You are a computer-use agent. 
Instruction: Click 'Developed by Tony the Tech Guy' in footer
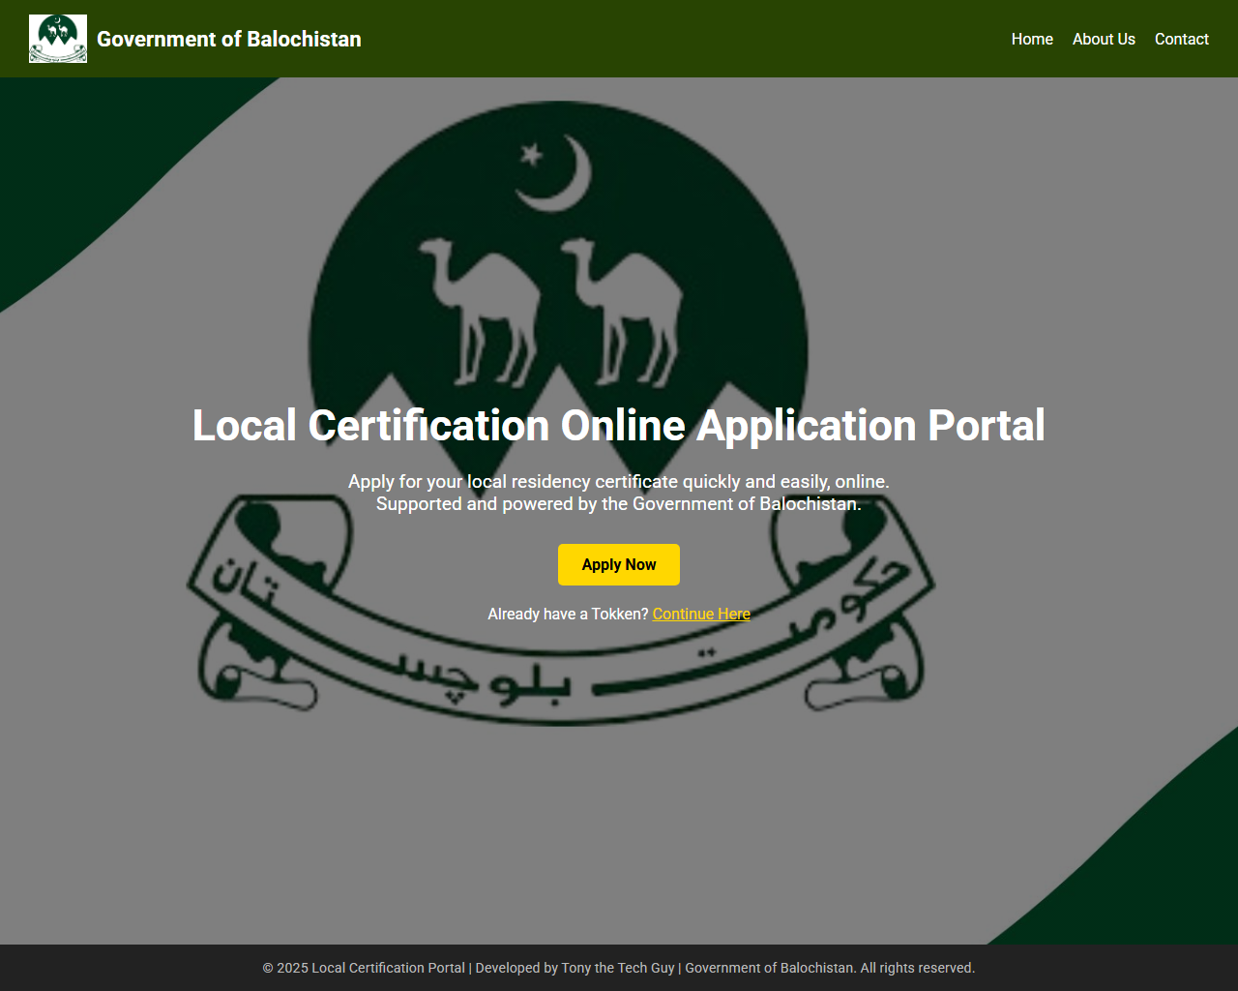pos(575,968)
